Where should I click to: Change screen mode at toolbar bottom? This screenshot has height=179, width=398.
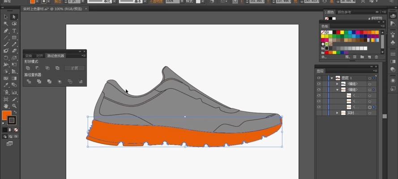(10, 144)
